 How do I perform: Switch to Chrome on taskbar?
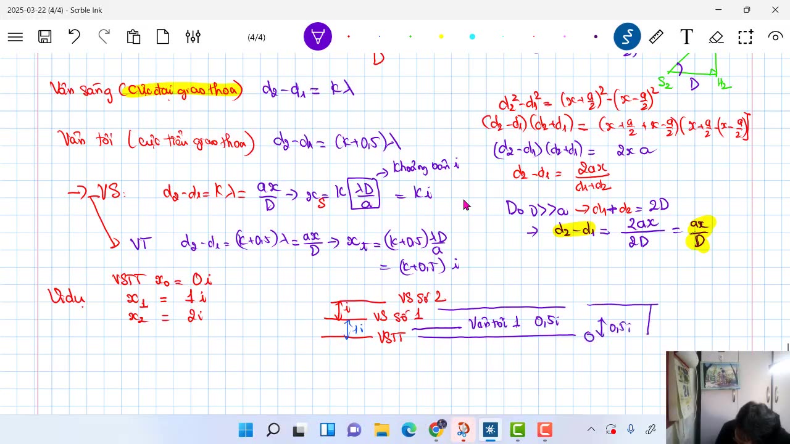tap(436, 430)
